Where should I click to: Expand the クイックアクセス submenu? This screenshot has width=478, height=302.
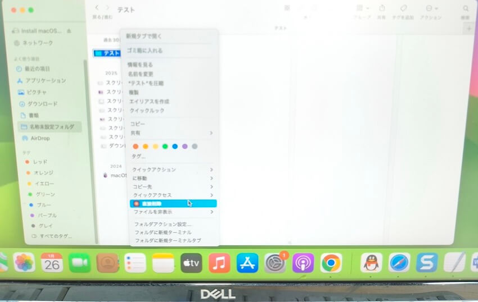[x=172, y=195]
